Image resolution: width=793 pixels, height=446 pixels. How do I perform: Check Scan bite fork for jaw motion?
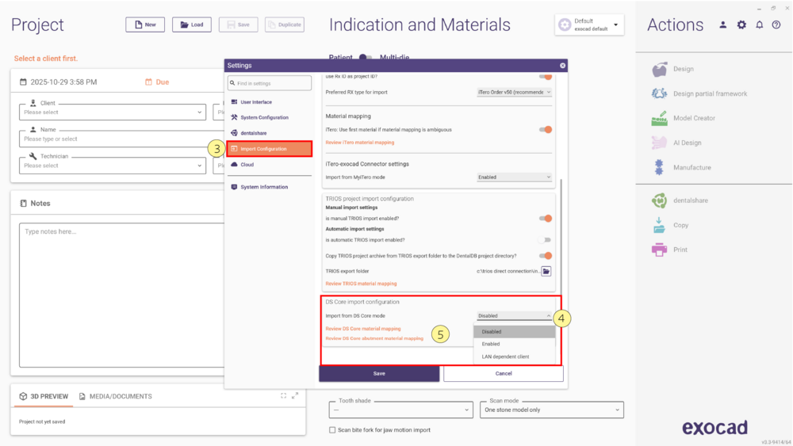click(x=332, y=430)
